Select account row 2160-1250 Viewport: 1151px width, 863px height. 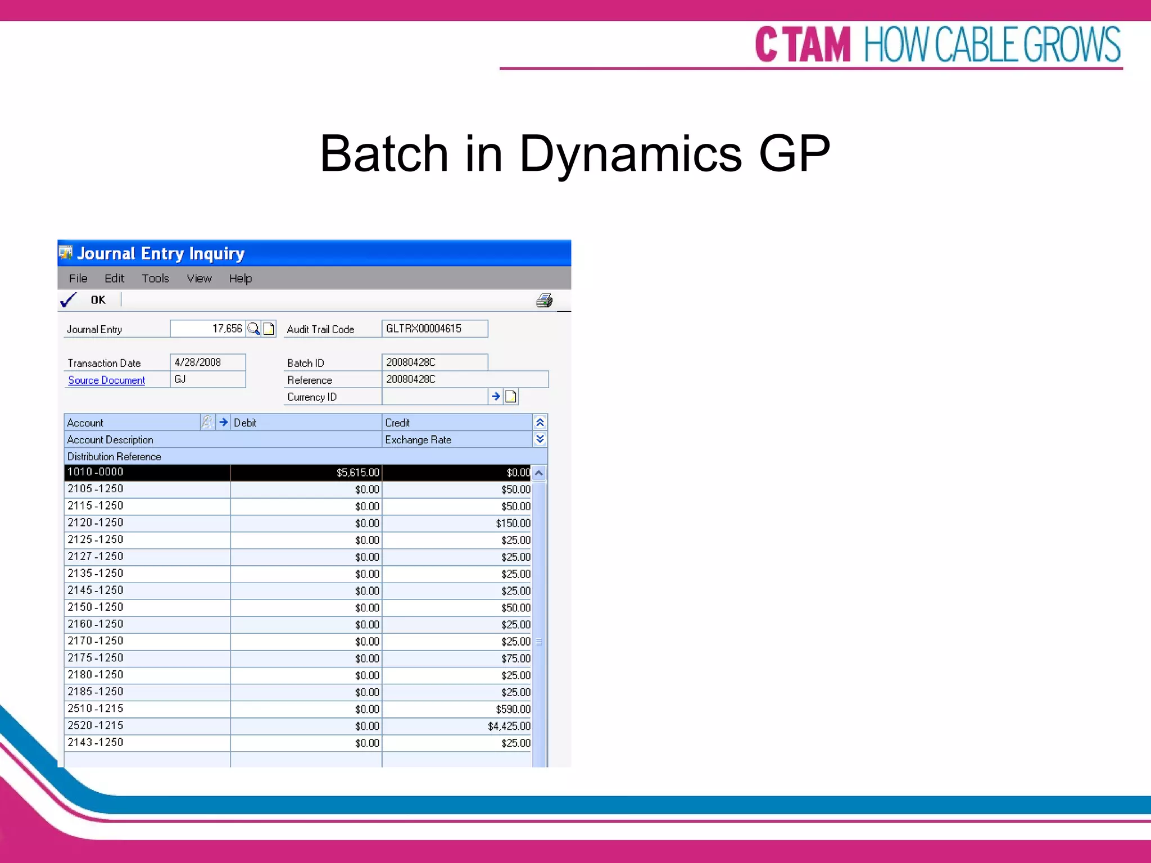coord(298,624)
